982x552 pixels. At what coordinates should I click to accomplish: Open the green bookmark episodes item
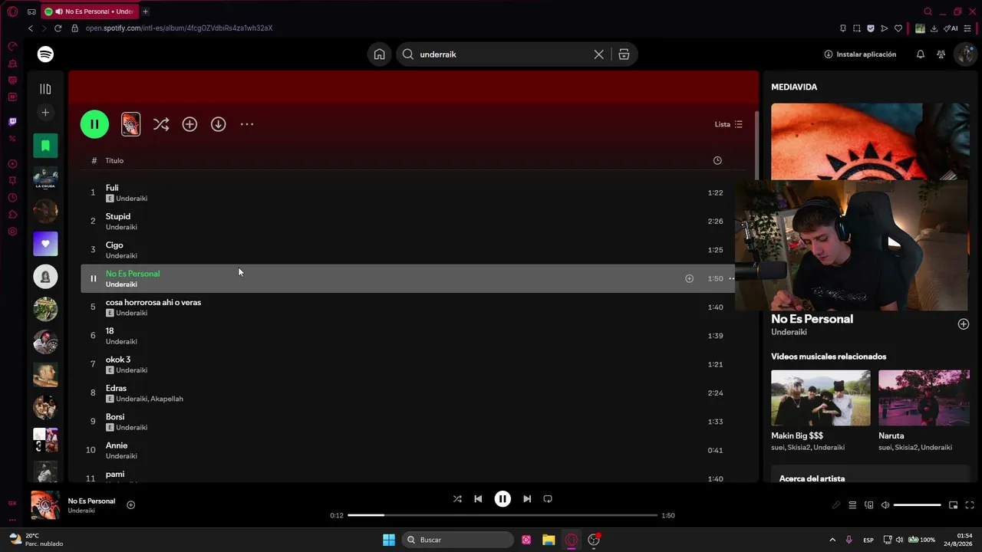pos(45,146)
